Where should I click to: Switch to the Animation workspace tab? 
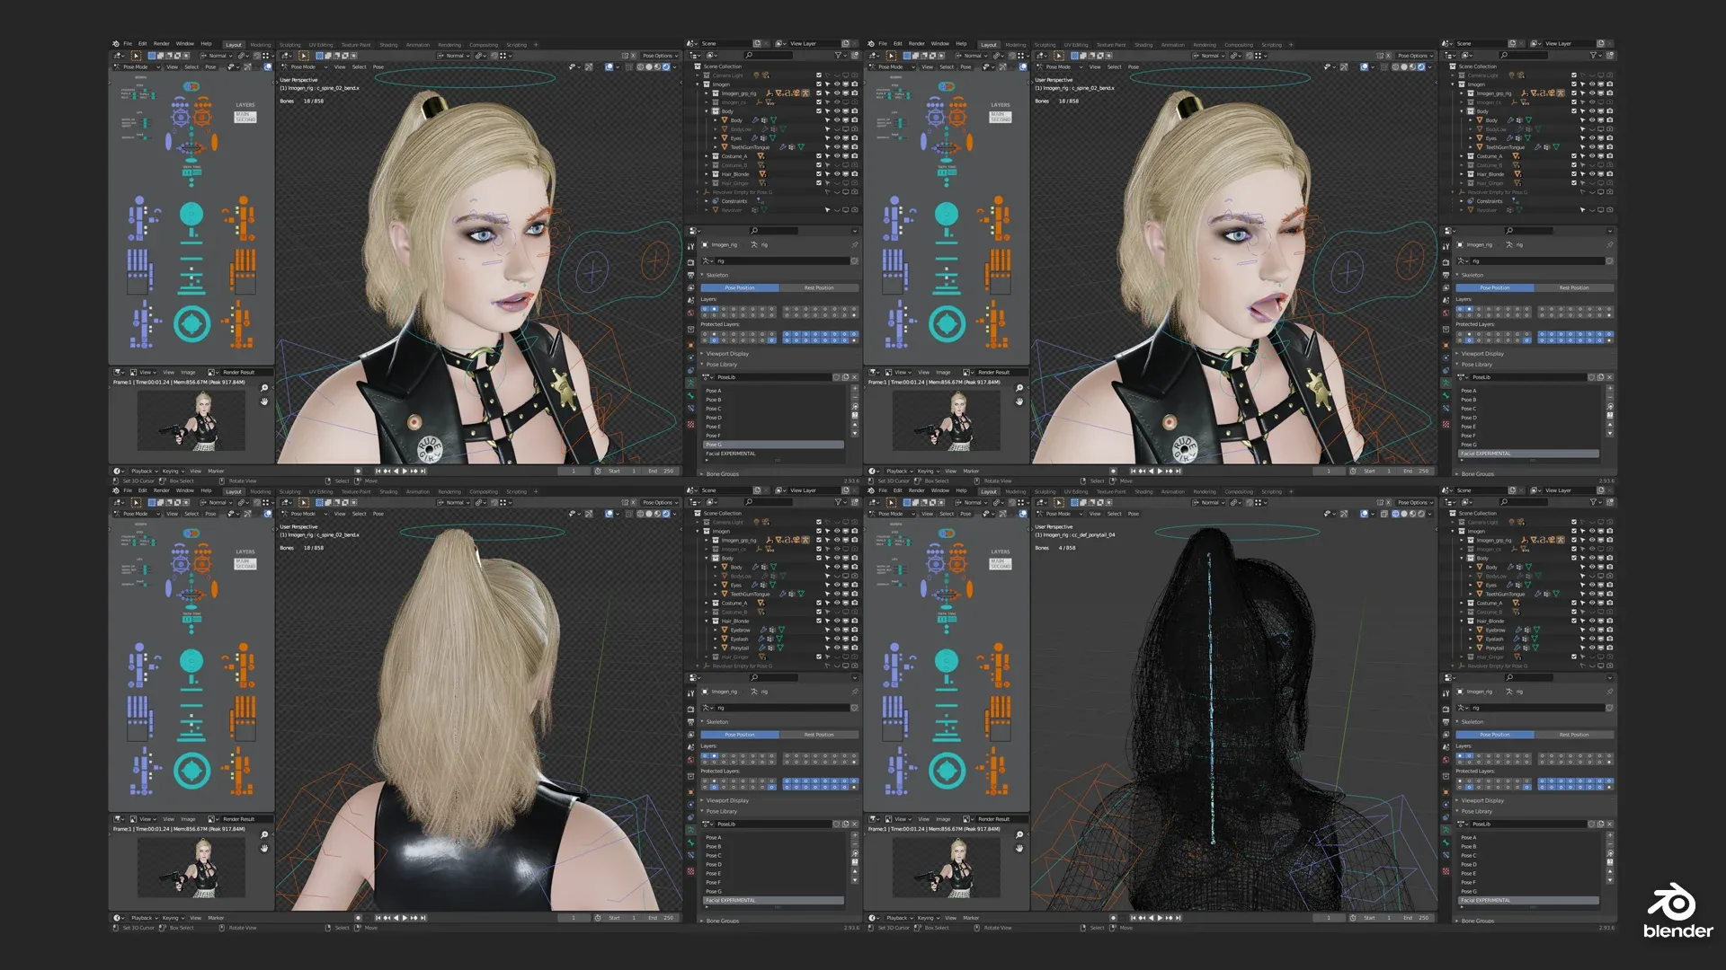419,43
